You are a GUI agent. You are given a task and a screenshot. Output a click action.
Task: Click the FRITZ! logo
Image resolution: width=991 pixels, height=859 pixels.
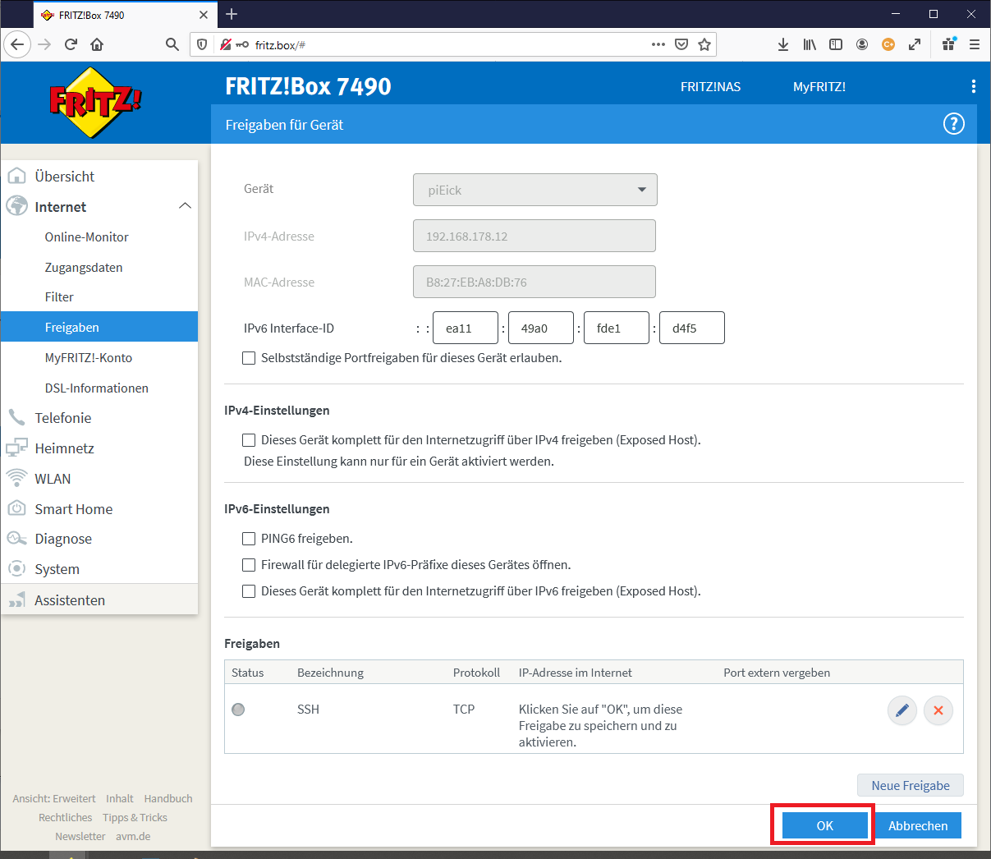coord(95,102)
